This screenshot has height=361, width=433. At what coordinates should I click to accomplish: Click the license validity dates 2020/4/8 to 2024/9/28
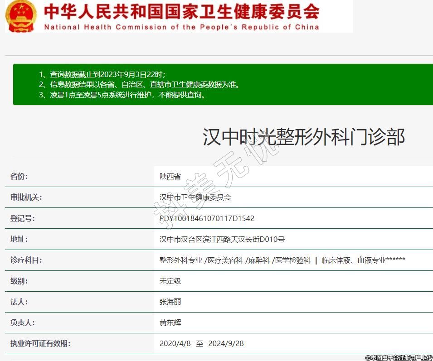(x=201, y=343)
